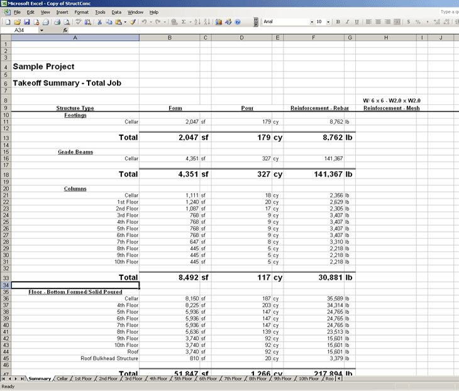
Task: Switch to the Cellar sheet tab
Action: click(62, 378)
